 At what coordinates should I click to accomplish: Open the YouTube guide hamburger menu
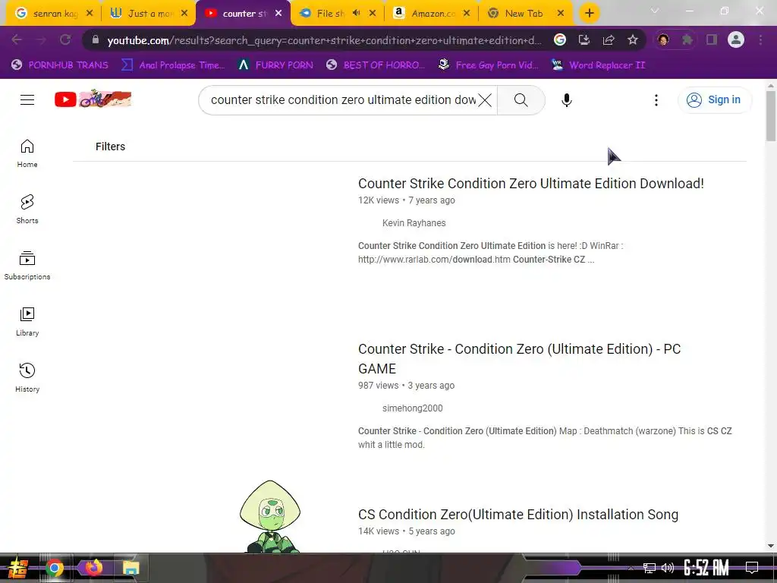27,99
